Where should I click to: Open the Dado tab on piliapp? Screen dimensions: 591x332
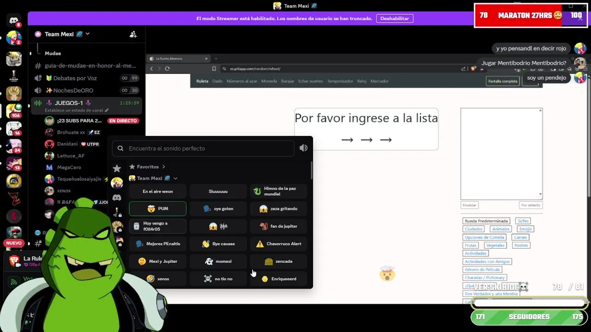(217, 81)
